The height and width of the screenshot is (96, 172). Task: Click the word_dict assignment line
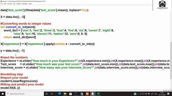click(x=59, y=30)
